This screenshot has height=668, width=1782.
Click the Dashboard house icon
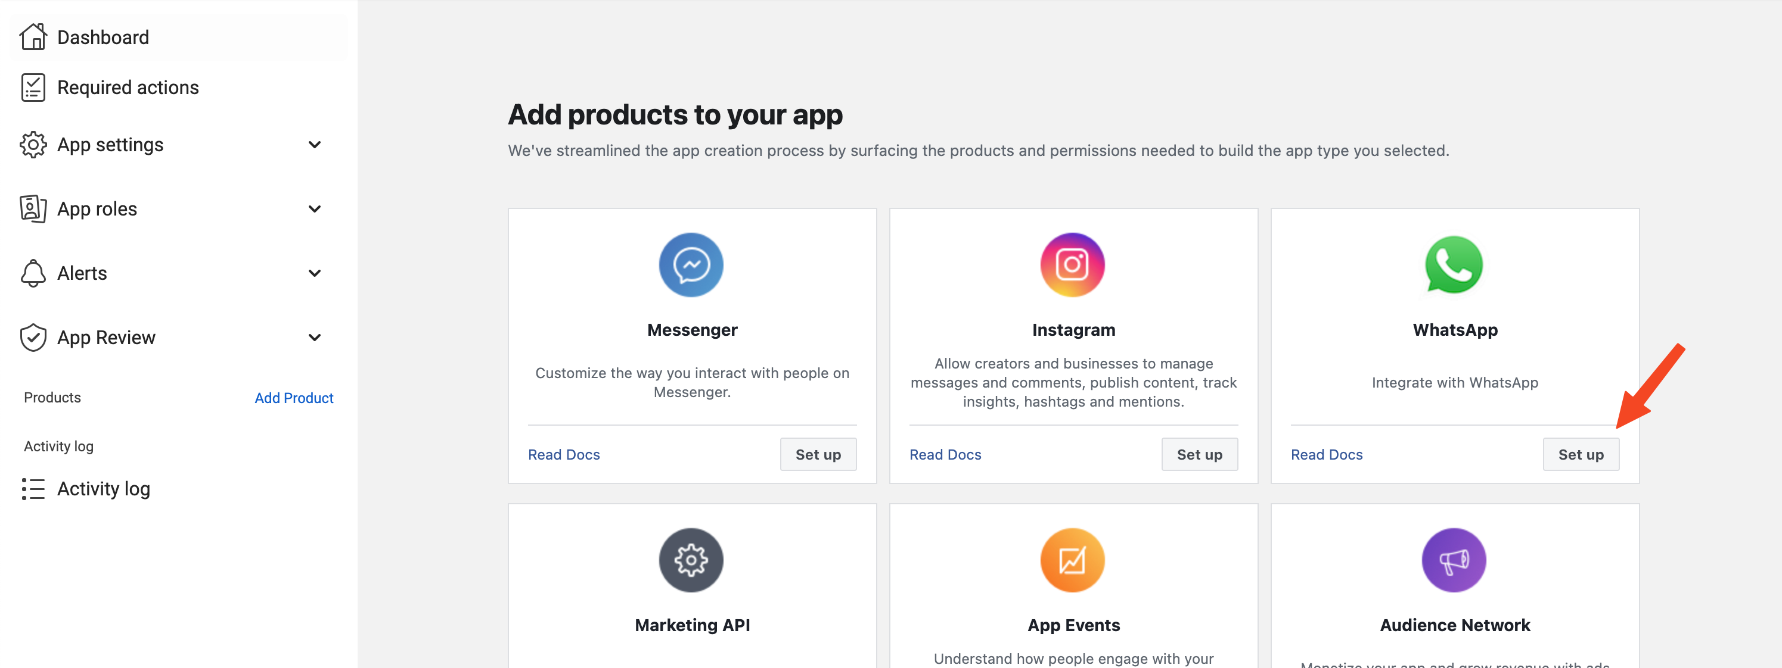(x=33, y=36)
